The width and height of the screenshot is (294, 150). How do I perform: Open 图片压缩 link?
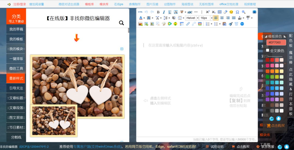tap(152, 4)
